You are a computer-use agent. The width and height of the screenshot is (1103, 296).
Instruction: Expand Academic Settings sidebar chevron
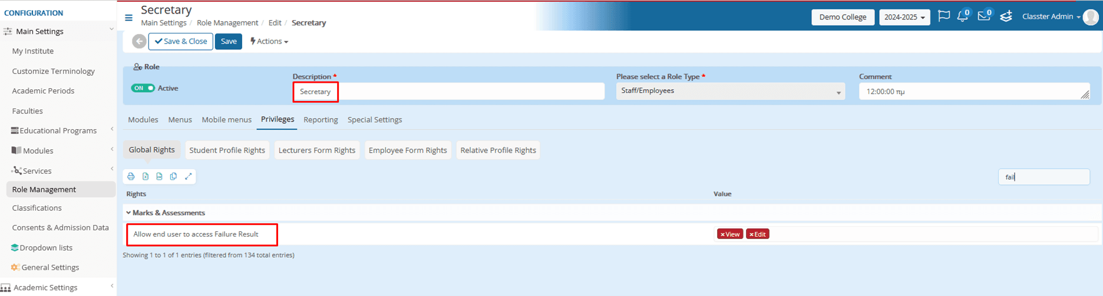tap(112, 286)
